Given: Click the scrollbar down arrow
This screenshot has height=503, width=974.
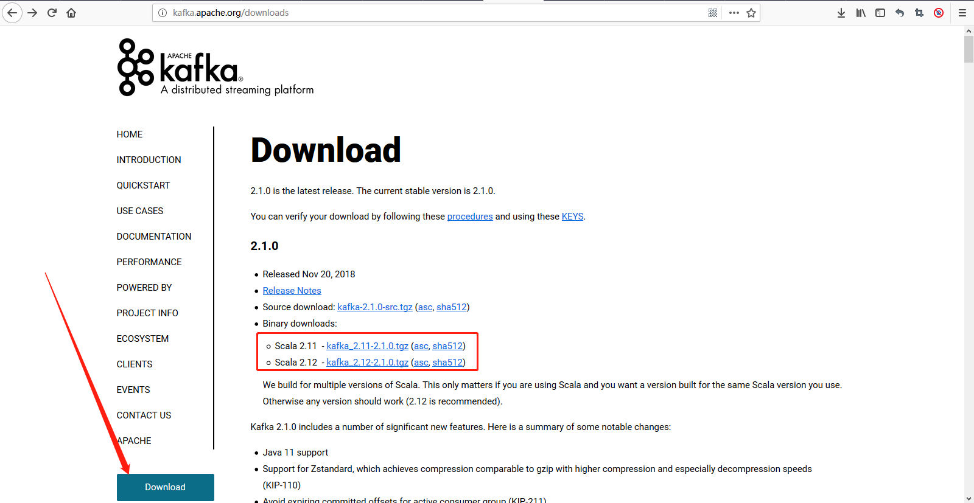Looking at the screenshot, I should (969, 498).
